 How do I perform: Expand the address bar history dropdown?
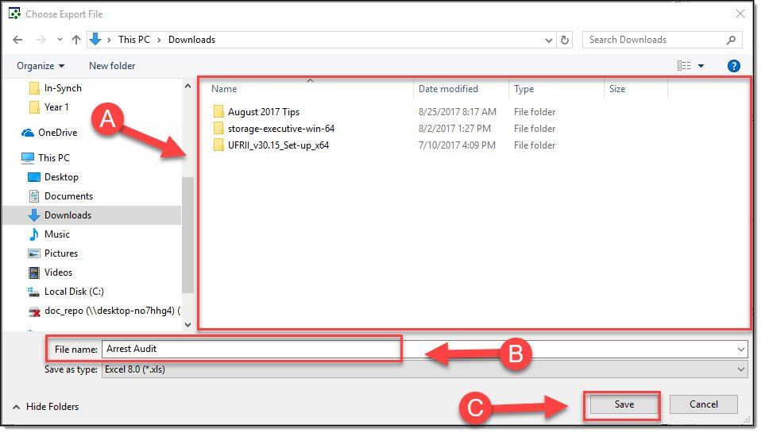click(549, 40)
